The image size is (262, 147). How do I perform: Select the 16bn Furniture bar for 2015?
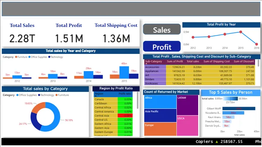(x=115, y=76)
